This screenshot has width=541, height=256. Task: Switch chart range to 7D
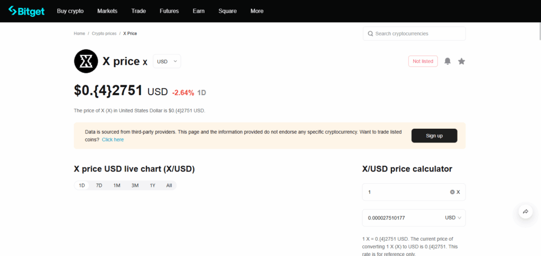99,185
